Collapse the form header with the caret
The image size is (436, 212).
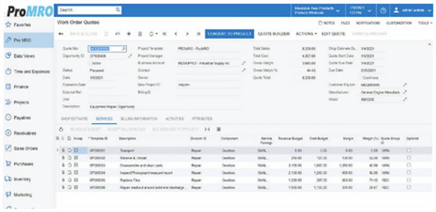[430, 44]
